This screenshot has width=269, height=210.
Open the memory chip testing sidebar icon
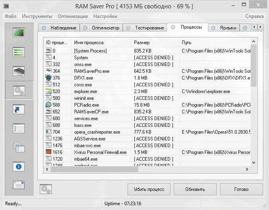click(19, 71)
